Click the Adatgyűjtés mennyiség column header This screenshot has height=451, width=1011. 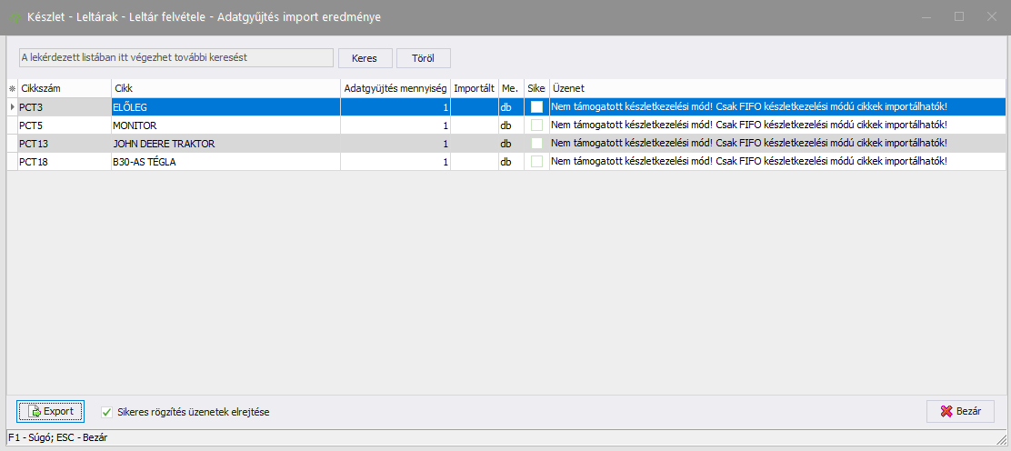click(x=395, y=88)
